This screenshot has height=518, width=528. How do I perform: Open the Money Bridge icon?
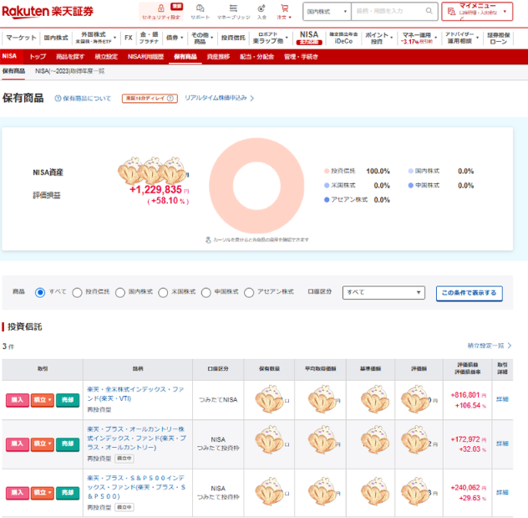coord(233,8)
